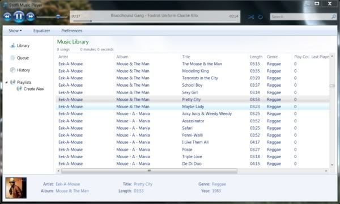Open History in the sidebar
Screen dimensions: 340x204
click(x=23, y=70)
